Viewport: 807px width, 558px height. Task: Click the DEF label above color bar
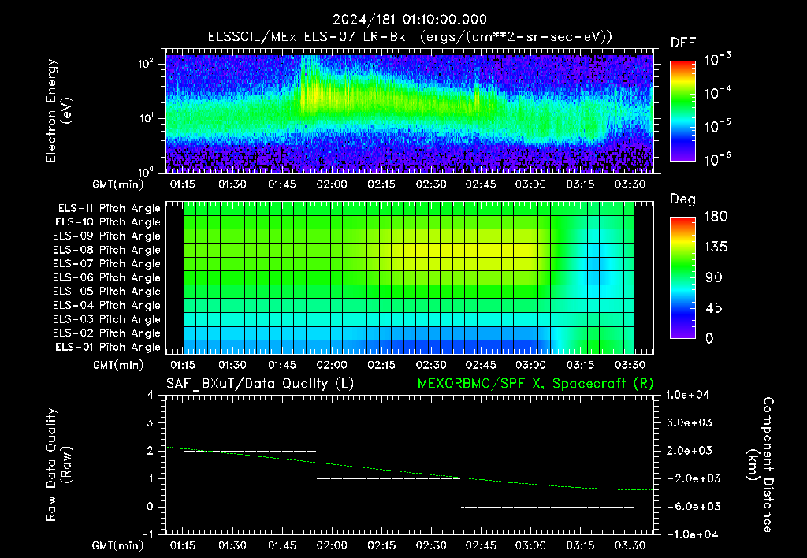pyautogui.click(x=683, y=43)
